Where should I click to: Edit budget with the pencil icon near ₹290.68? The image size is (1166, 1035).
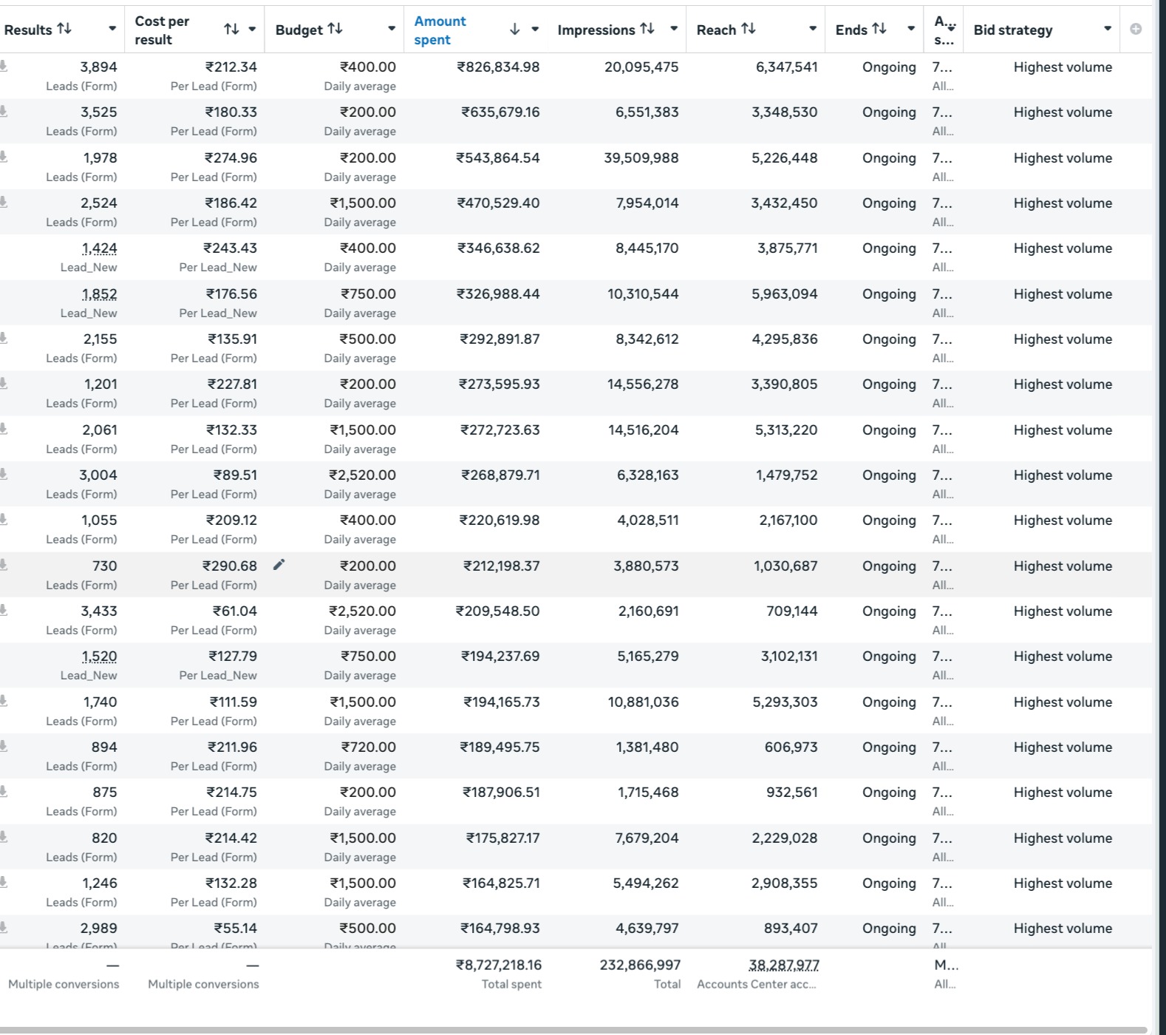click(x=279, y=566)
